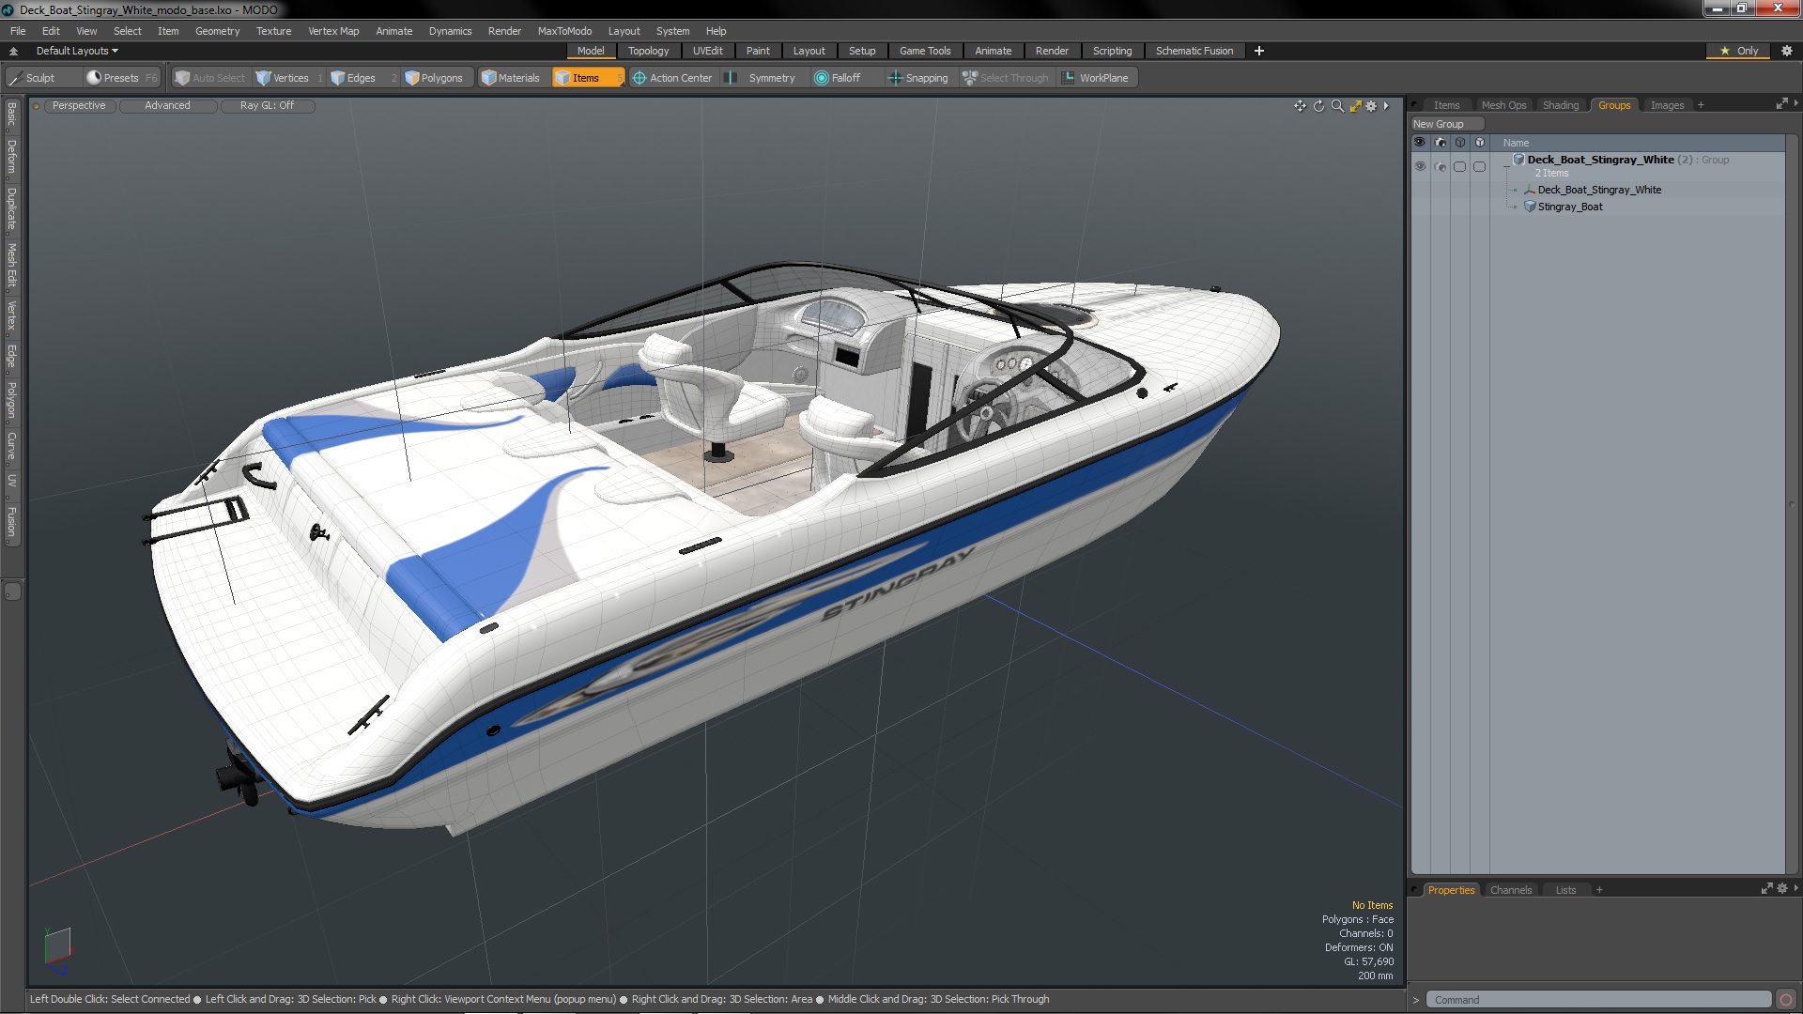Click the record button beside Command field
The height and width of the screenshot is (1014, 1803).
(1786, 1000)
